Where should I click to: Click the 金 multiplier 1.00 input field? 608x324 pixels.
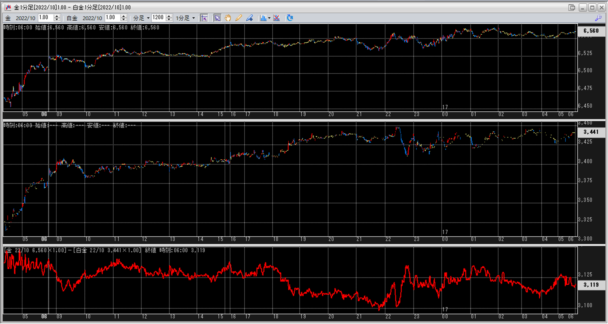pyautogui.click(x=45, y=18)
